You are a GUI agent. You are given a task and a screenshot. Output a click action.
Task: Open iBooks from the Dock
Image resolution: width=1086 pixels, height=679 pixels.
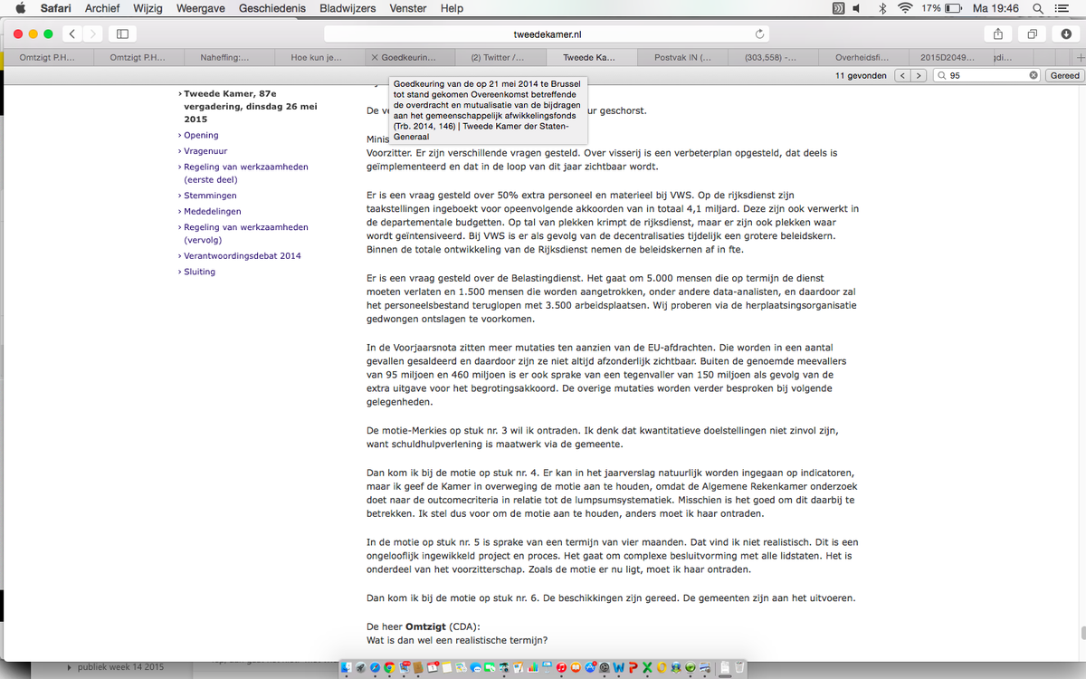pyautogui.click(x=576, y=667)
